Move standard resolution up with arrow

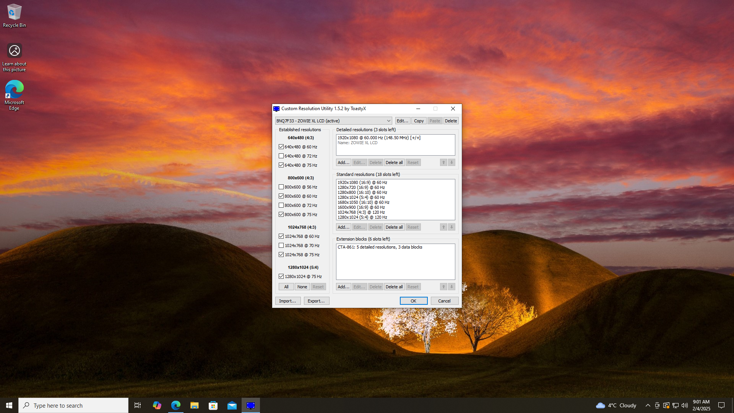443,227
